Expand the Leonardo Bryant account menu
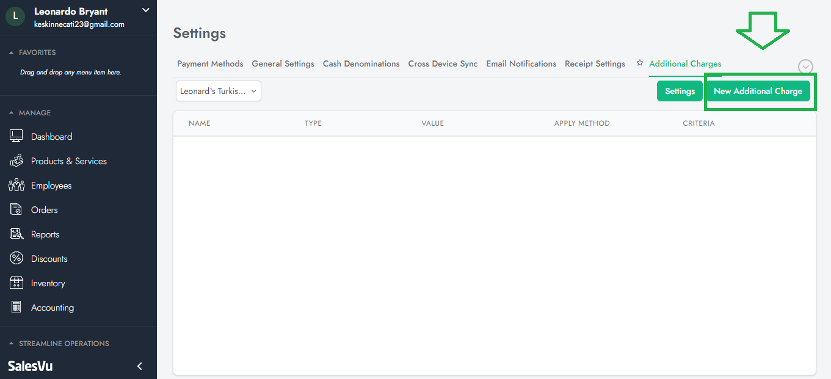This screenshot has width=831, height=379. 145,10
